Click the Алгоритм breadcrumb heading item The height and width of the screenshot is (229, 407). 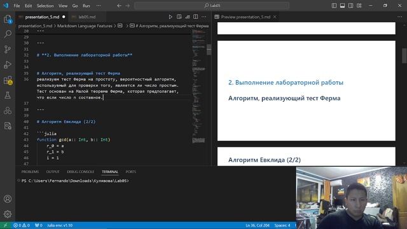(x=169, y=26)
